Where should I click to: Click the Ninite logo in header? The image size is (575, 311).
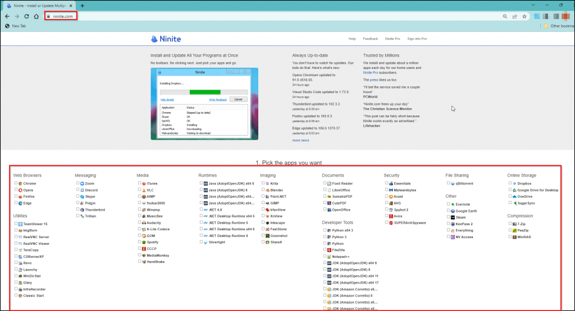(x=166, y=39)
